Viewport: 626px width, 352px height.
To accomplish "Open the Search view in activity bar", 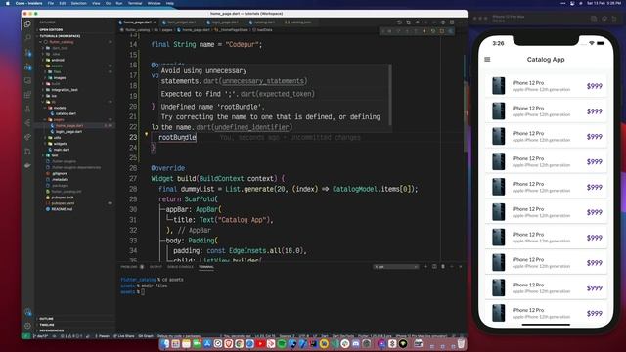I will pyautogui.click(x=27, y=38).
